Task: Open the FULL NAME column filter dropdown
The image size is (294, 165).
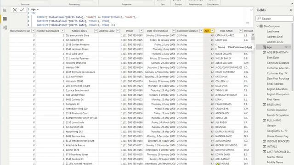Action: (241, 31)
